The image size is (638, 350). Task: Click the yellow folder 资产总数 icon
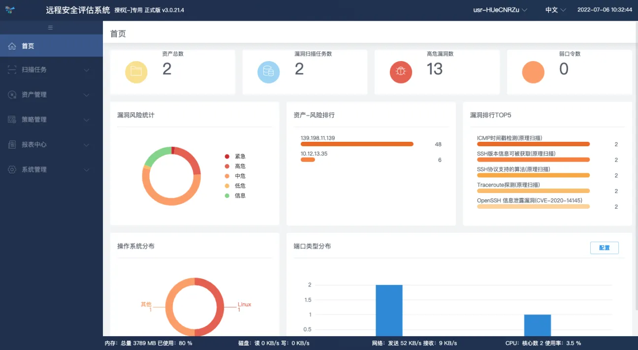[136, 72]
